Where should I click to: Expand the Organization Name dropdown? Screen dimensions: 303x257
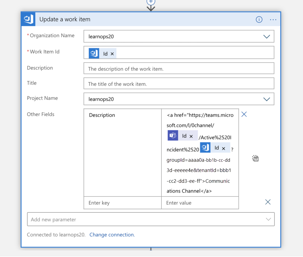tap(267, 36)
